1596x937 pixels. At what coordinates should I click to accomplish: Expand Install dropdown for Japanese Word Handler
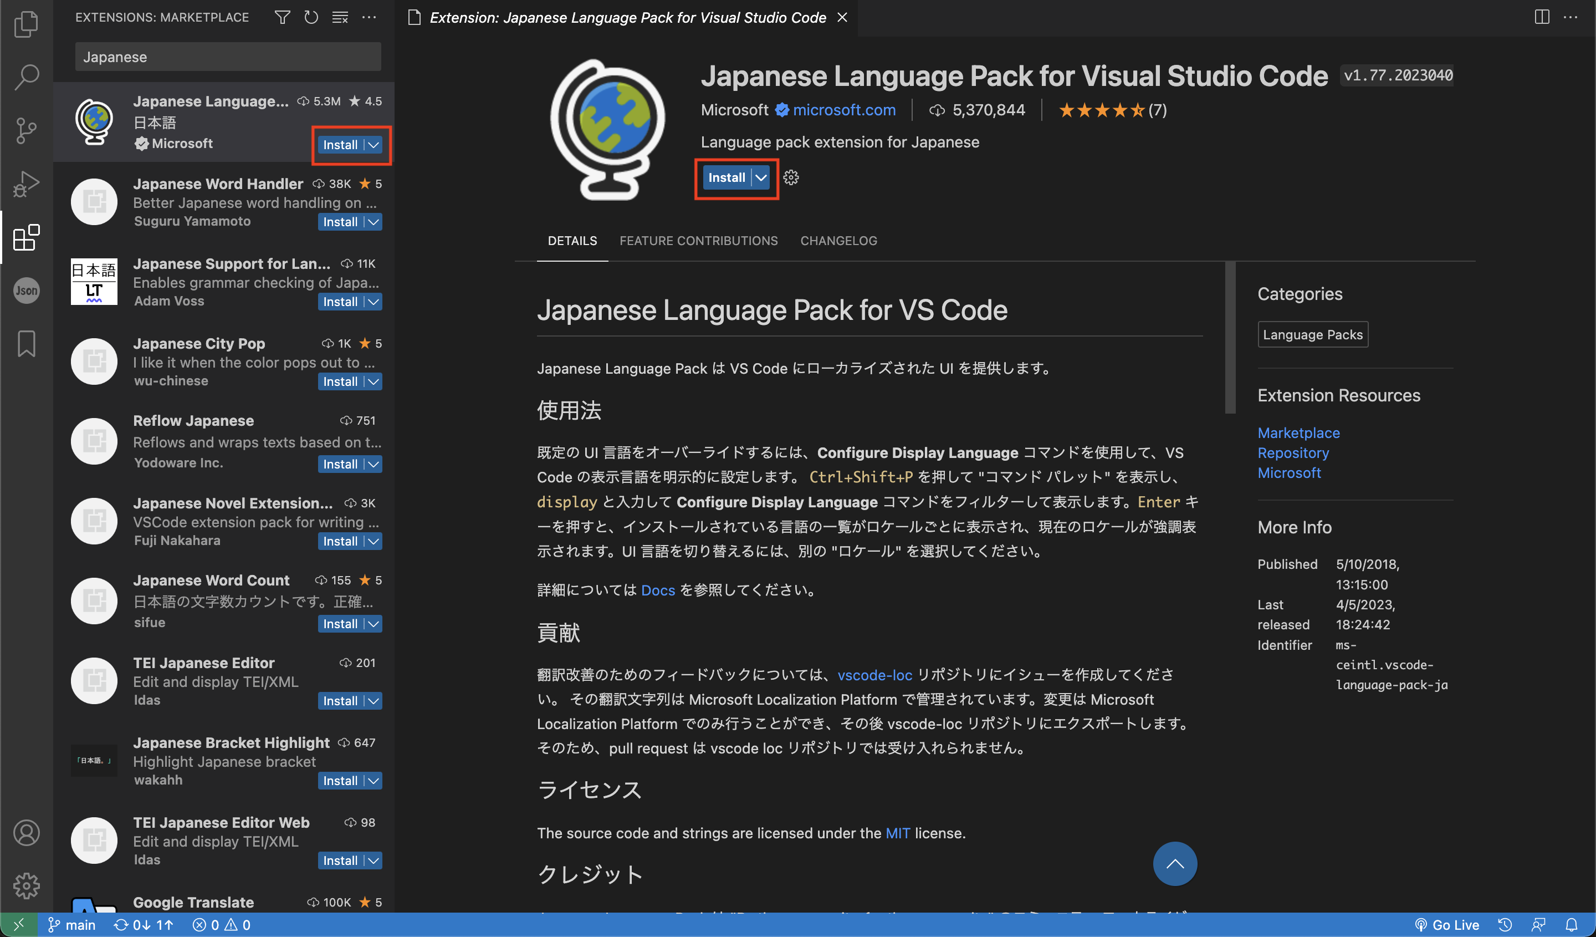click(x=374, y=222)
